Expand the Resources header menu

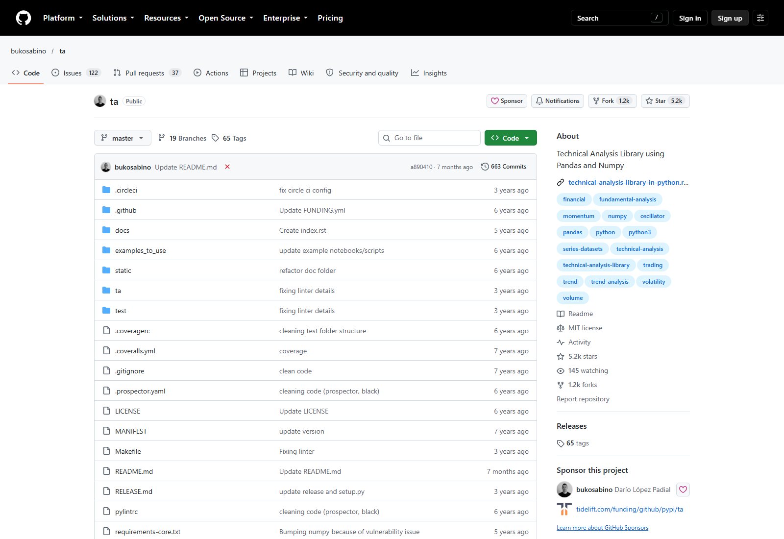[x=166, y=18]
